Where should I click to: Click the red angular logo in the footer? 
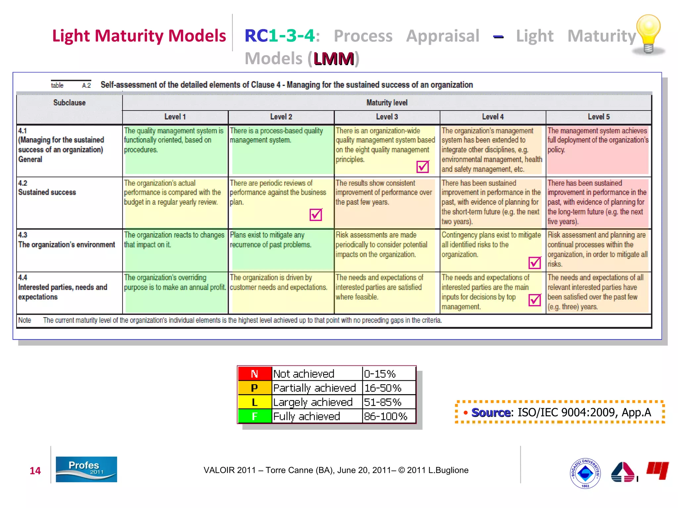coord(657,470)
